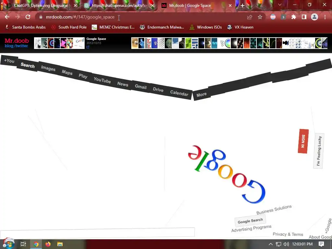Image resolution: width=332 pixels, height=249 pixels.
Task: Select Gmail in the tilted navigation bar
Action: (141, 87)
